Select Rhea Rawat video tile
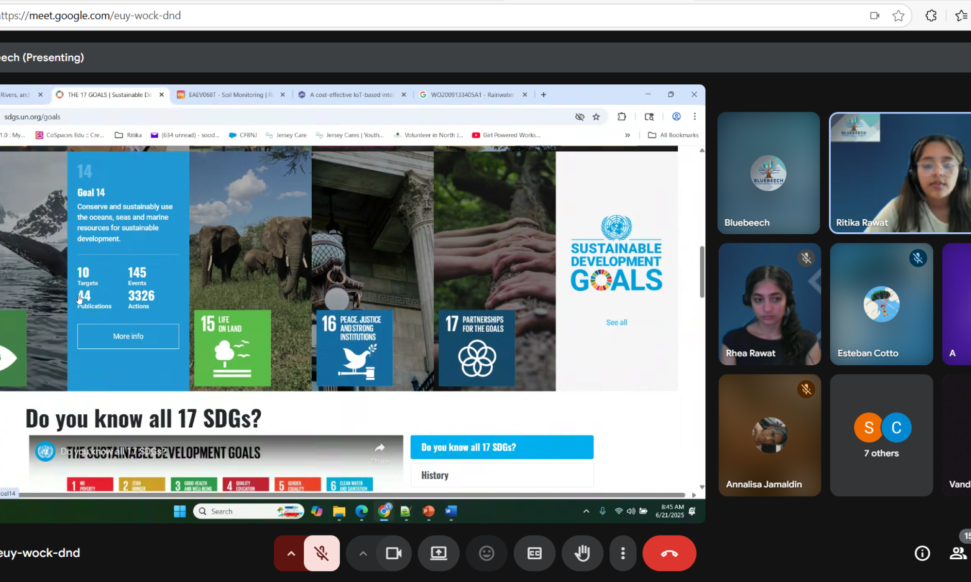 [x=770, y=304]
